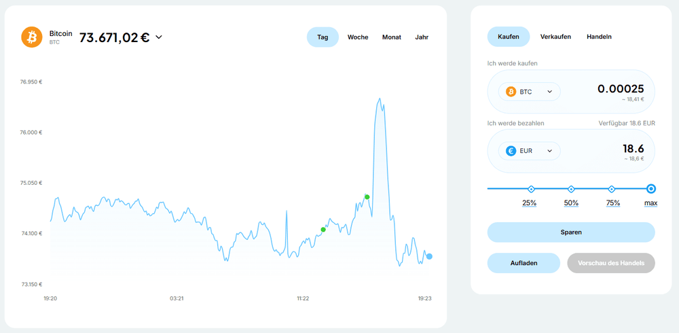Click the 25% diamond marker on slider
Image resolution: width=679 pixels, height=333 pixels.
[x=530, y=189]
